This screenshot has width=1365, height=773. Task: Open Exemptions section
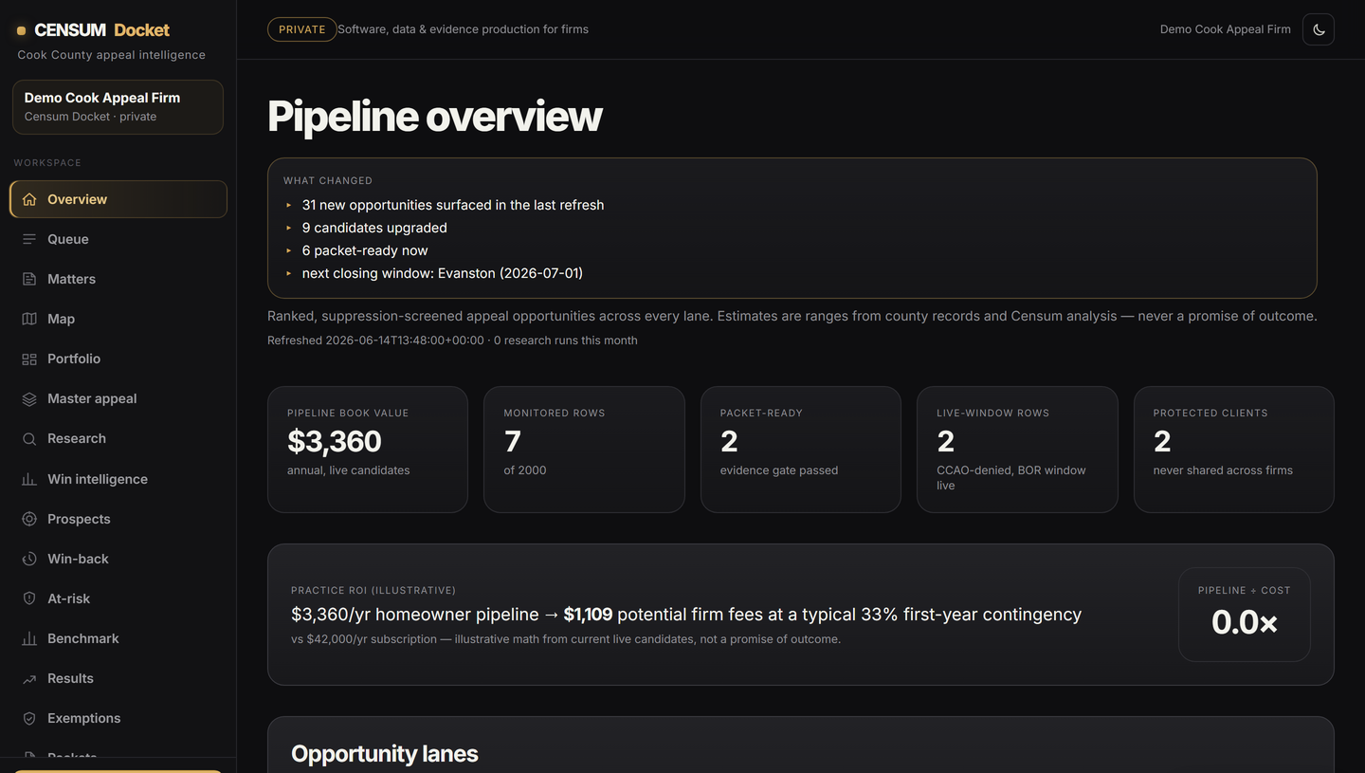[x=118, y=718]
